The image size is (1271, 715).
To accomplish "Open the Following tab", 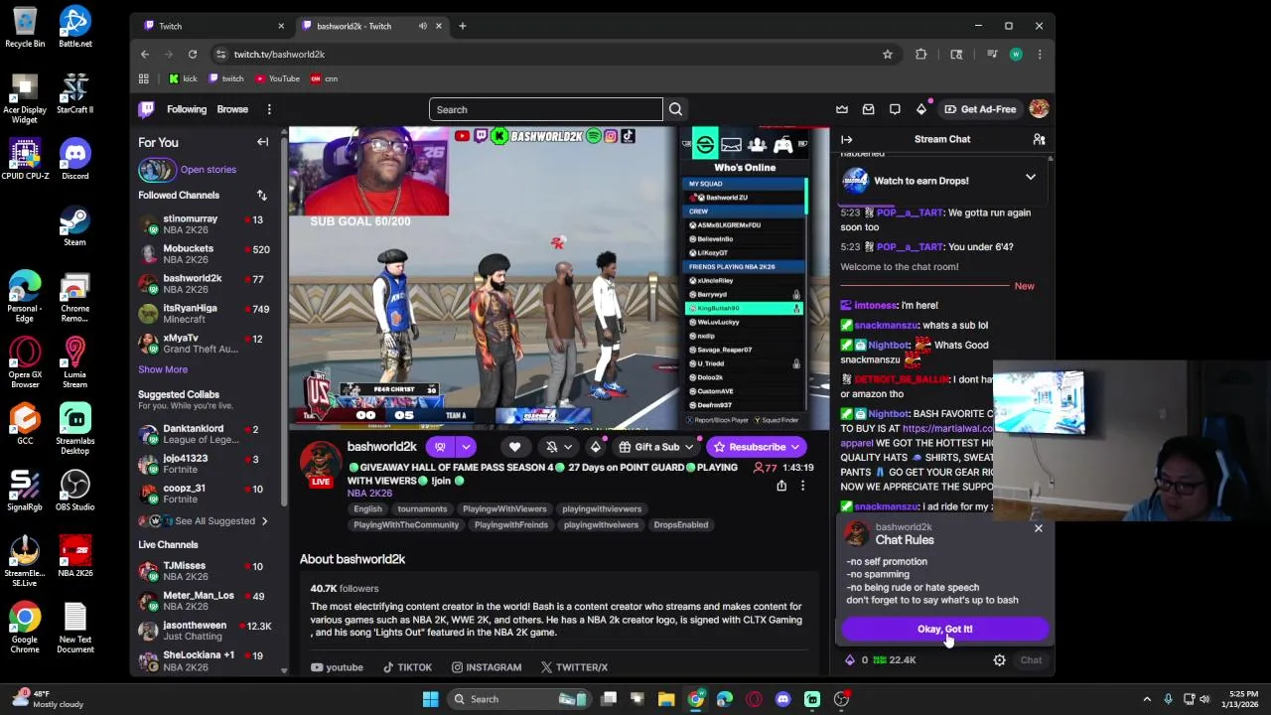I will pos(187,109).
